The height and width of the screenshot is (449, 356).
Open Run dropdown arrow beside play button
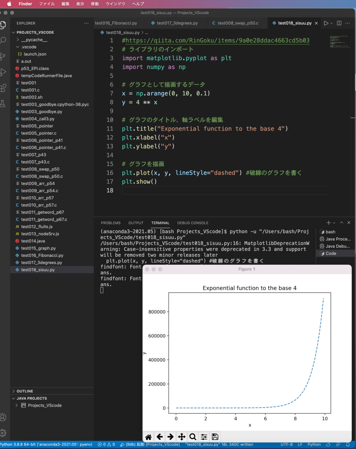point(332,23)
